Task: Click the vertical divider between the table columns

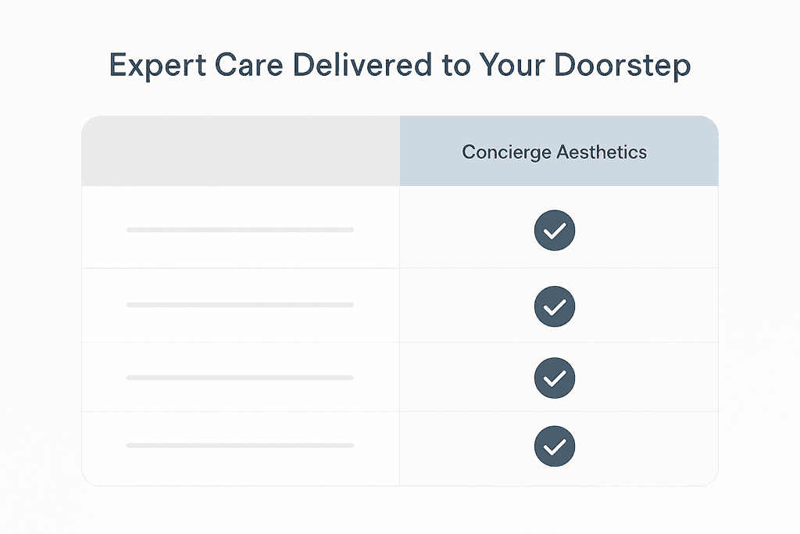Action: (399, 336)
